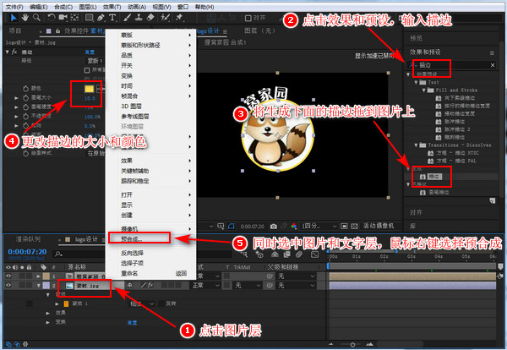Viewport: 507px width, 350px height.
Task: Collapse the 描边 effect in effect controls
Action: tap(8, 52)
